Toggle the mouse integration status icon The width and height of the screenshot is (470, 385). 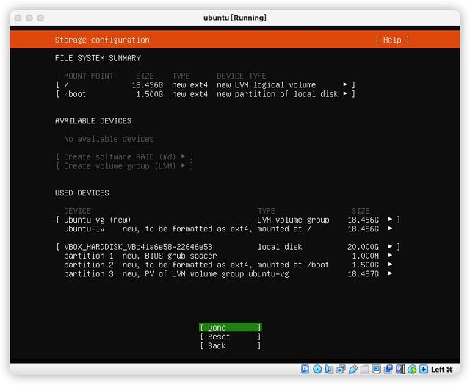(412, 369)
